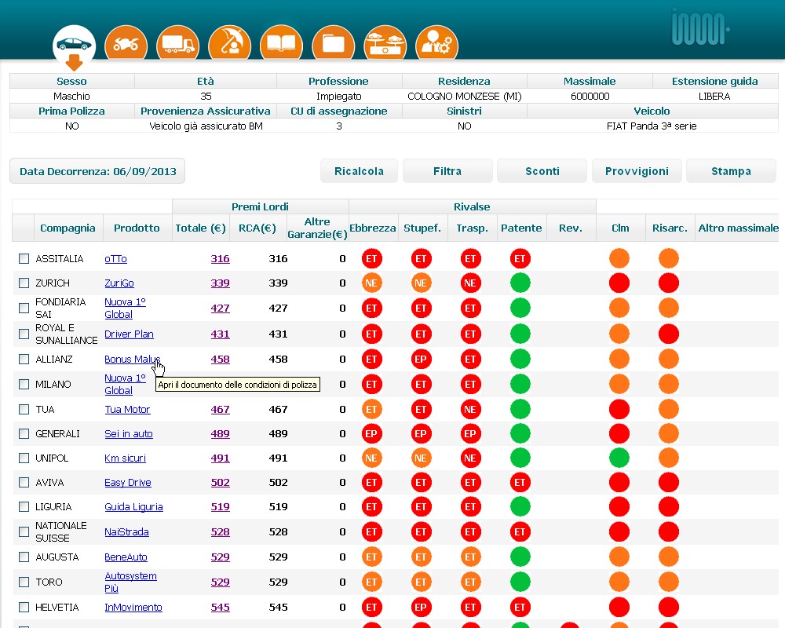Open the Km sicuri product link

(x=125, y=458)
